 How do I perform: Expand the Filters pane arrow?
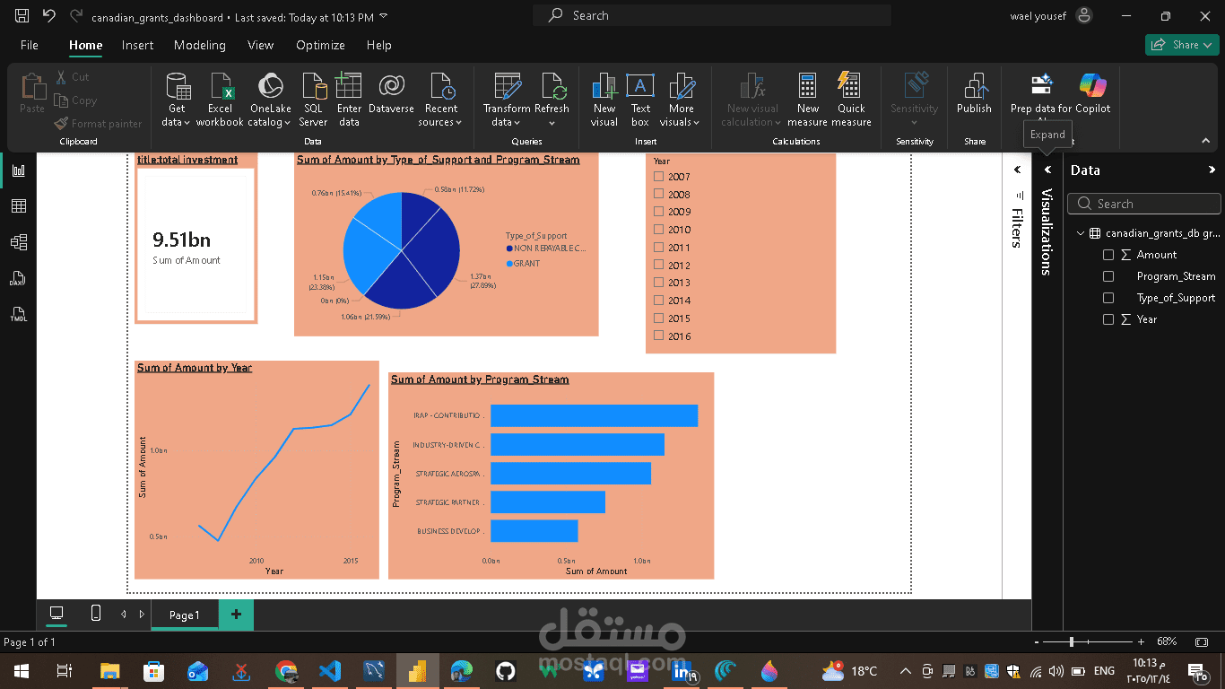1017,170
